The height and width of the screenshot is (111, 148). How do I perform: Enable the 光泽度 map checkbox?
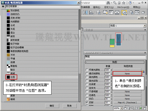click(x=87, y=84)
